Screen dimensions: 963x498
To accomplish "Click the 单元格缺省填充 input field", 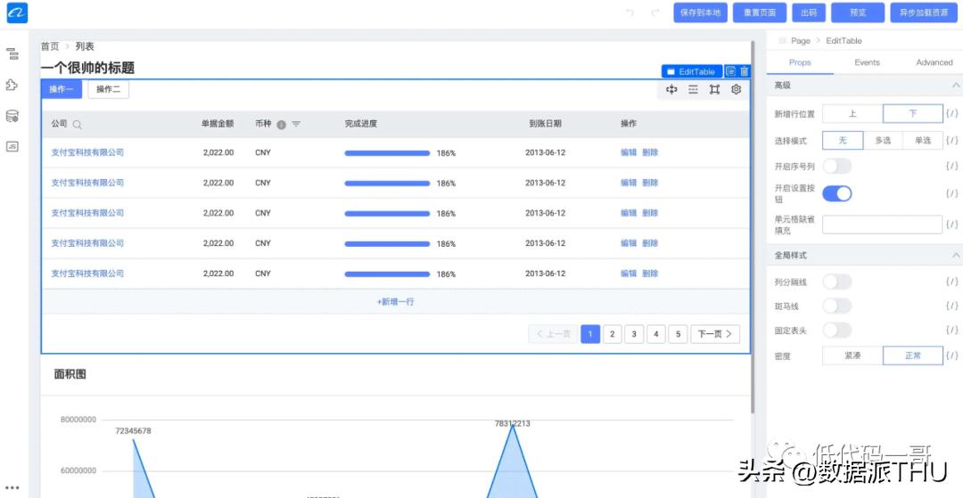I will [881, 225].
